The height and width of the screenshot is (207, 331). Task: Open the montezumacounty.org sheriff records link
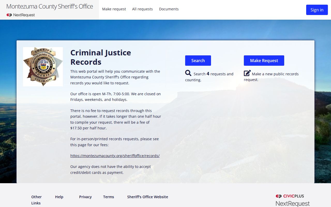click(115, 156)
